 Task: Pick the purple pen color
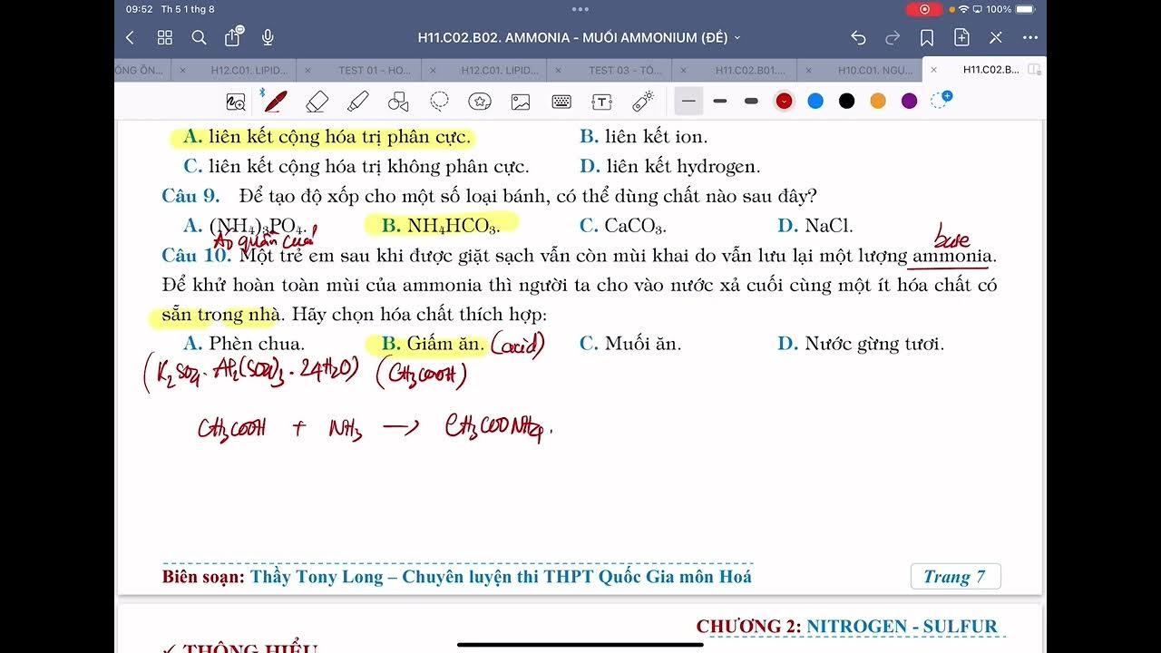(909, 101)
